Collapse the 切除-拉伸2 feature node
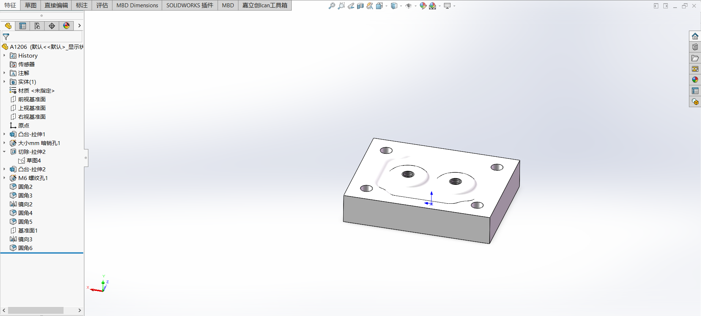 pos(4,152)
